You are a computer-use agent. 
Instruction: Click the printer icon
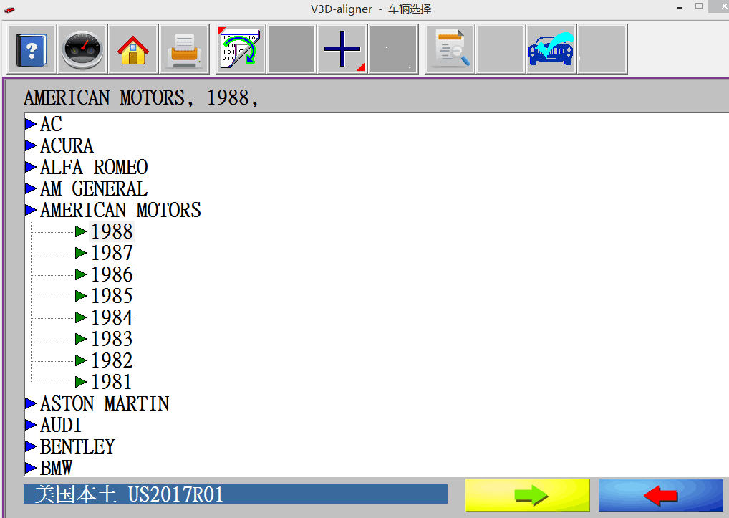pyautogui.click(x=184, y=49)
